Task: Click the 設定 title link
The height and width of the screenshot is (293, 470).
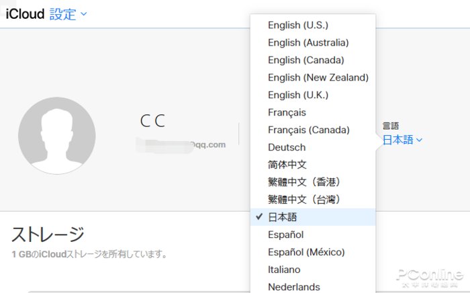Action: 62,14
